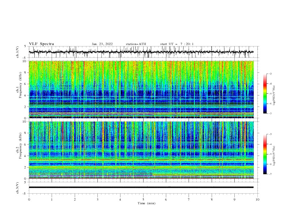Click "-4" on the lower color bar
The image size is (290, 224).
tap(270, 144)
